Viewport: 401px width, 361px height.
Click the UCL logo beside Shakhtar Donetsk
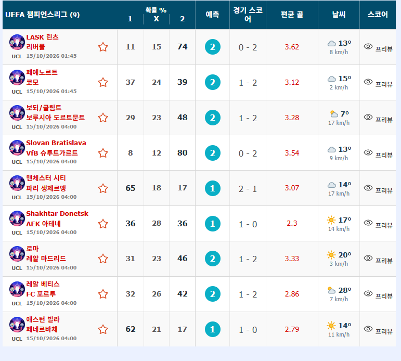click(17, 218)
